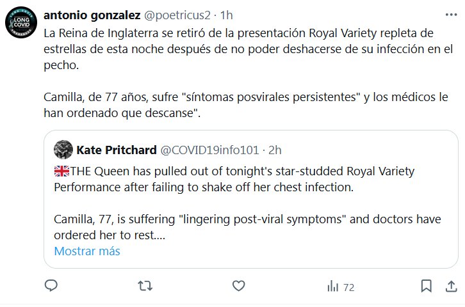Click the 72 views count
The image size is (465, 307).
[348, 287]
